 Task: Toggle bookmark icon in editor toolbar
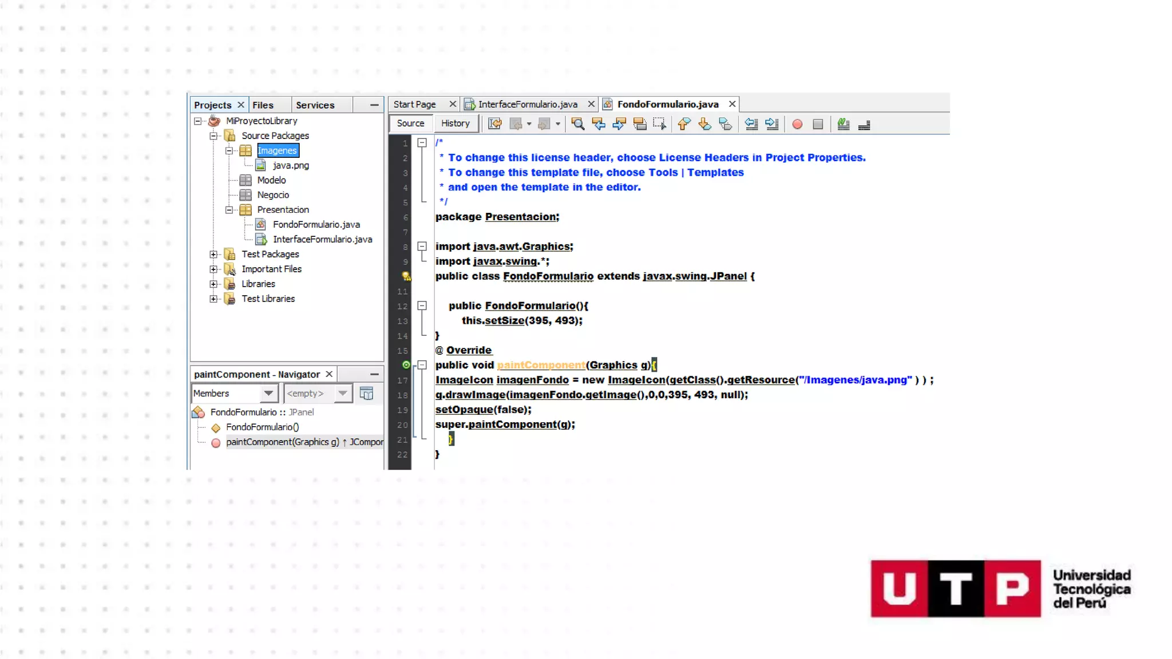[725, 124]
